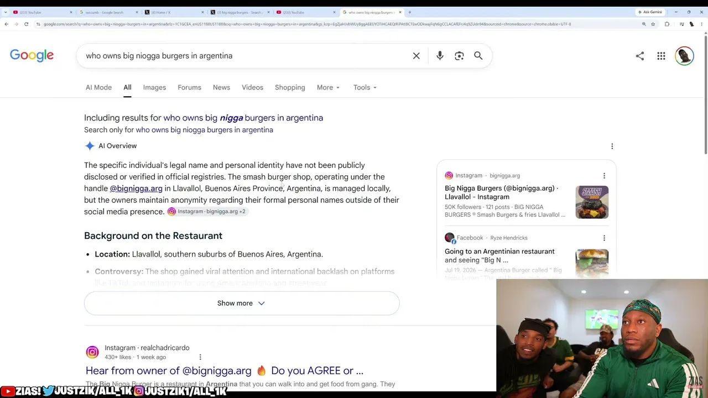The width and height of the screenshot is (708, 398).
Task: Open options for Facebook Ryze Hendricks card
Action: pos(604,238)
